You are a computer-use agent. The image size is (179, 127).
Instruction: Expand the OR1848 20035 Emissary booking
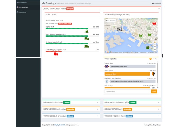pos(98,102)
